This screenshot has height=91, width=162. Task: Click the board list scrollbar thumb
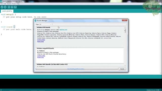tap(125, 31)
